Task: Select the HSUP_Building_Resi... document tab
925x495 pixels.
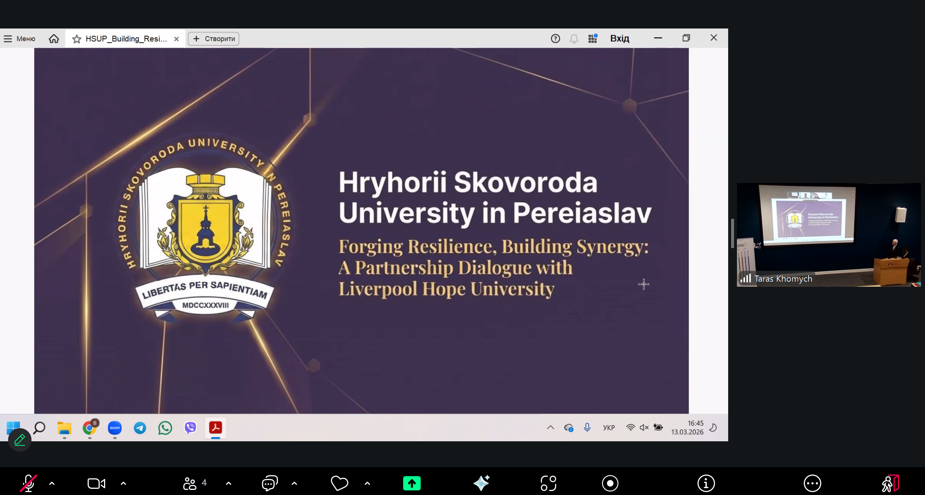Action: [x=126, y=39]
